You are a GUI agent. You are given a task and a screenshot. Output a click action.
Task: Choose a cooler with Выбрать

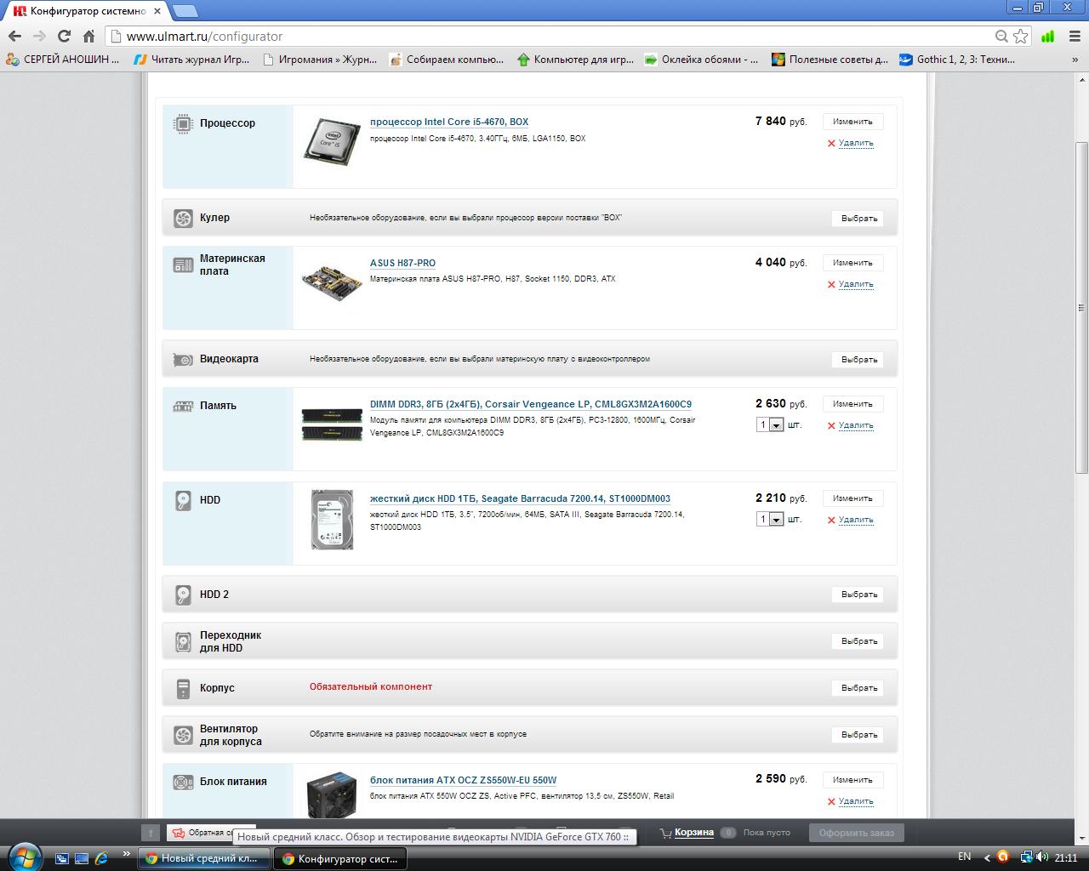(858, 219)
